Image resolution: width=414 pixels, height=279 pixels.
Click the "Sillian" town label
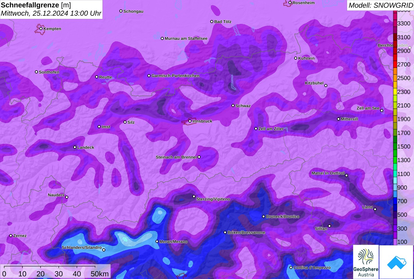321,229
